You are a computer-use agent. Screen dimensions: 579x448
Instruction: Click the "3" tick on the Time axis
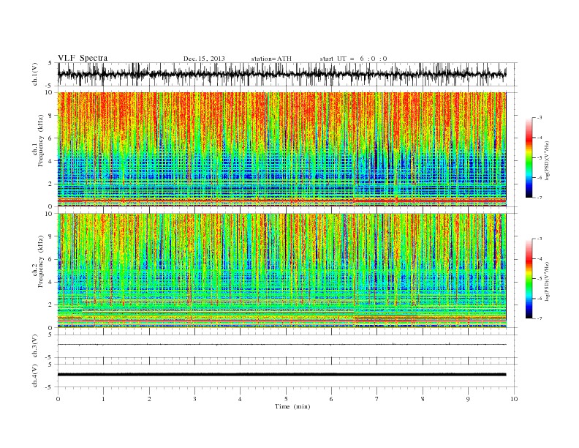[x=194, y=399]
